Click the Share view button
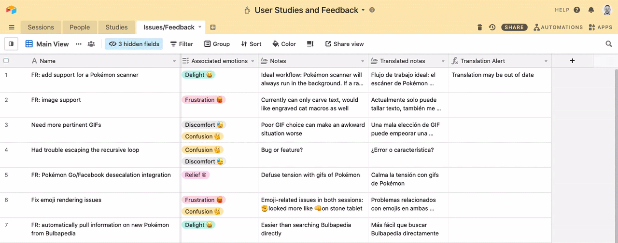Screen dimensions: 618x243 tap(344, 44)
